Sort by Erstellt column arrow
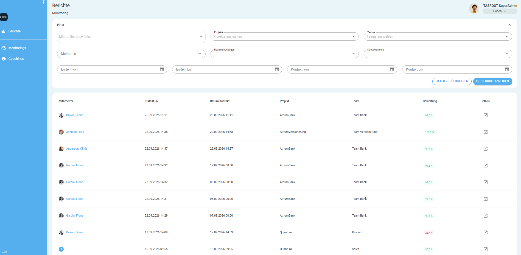 pyautogui.click(x=157, y=101)
